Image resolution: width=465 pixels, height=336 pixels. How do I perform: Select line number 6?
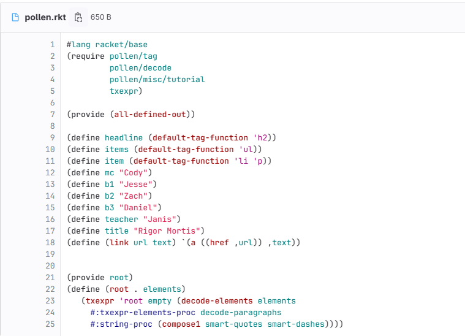coord(53,102)
